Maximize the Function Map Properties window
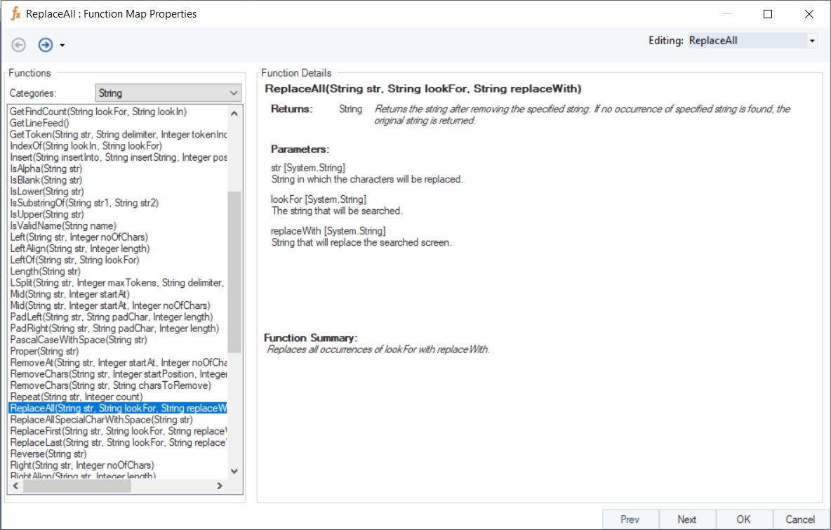The width and height of the screenshot is (831, 530). click(767, 14)
